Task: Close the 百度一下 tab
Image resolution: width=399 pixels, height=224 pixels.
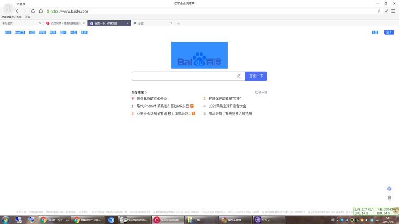Action: tap(127, 23)
